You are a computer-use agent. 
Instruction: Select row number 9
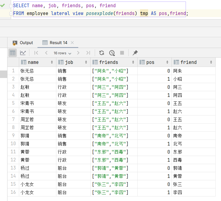point(13,136)
